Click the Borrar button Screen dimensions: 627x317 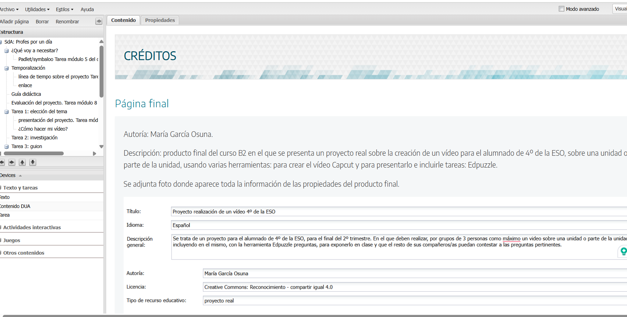tap(42, 22)
